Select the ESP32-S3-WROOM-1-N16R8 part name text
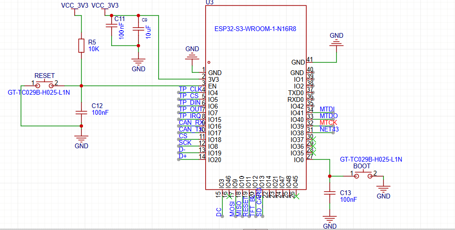 click(256, 29)
